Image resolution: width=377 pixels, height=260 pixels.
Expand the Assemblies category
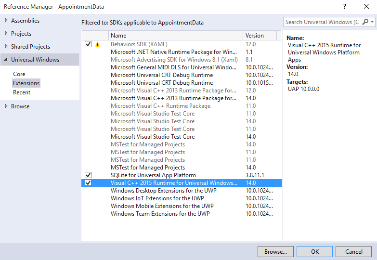coord(6,21)
